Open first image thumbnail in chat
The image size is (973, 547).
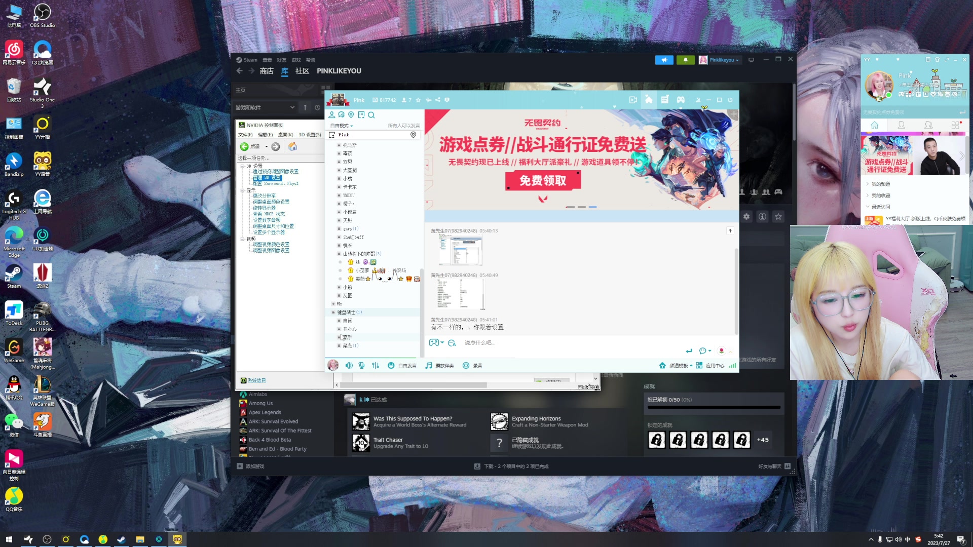tap(460, 251)
